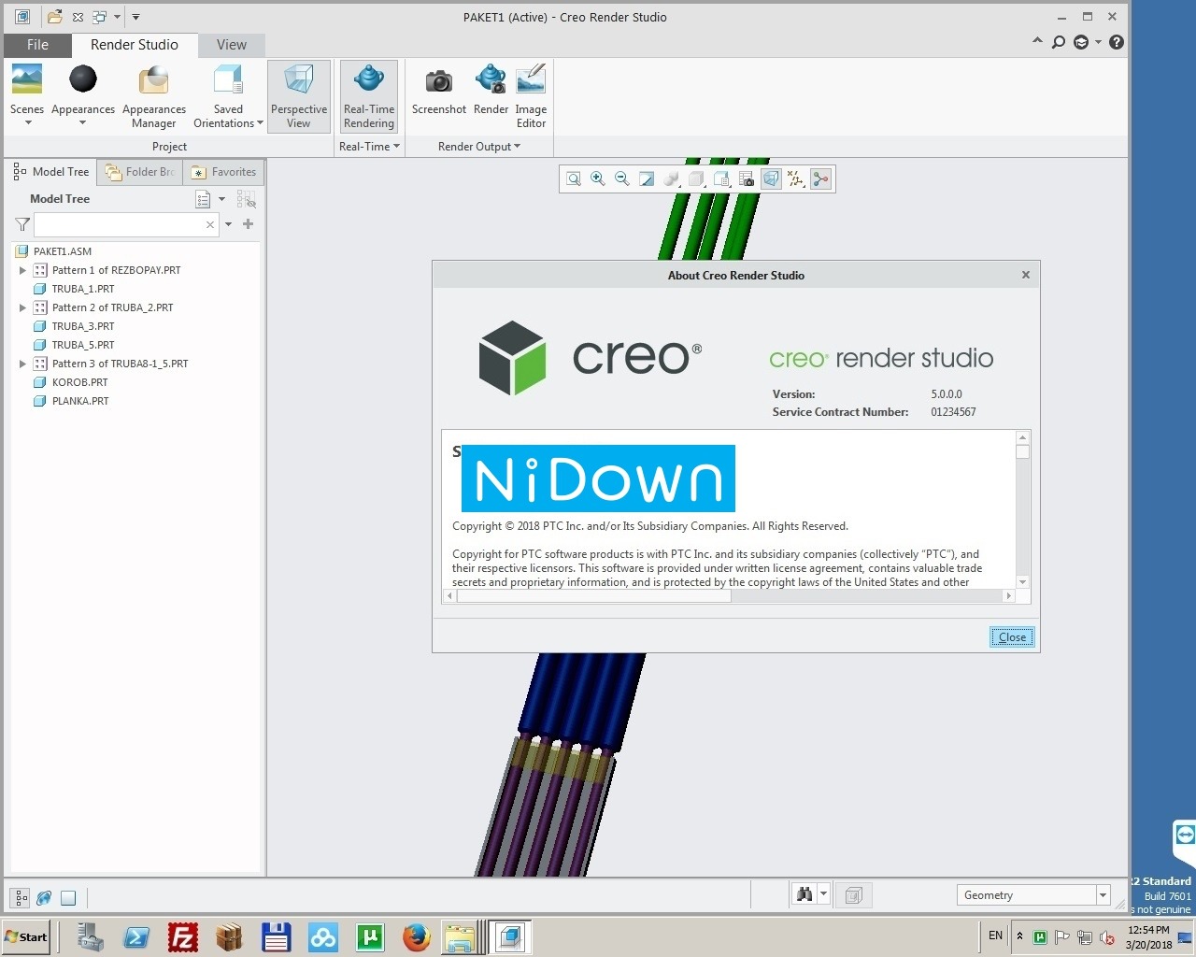This screenshot has height=957, width=1196.
Task: Click the screenshot camera in the graphics toolbar
Action: point(746,179)
